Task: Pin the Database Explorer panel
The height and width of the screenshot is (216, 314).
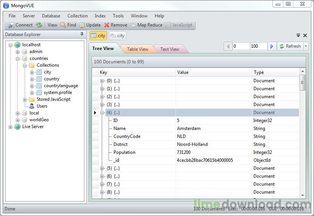Action: [x=82, y=34]
